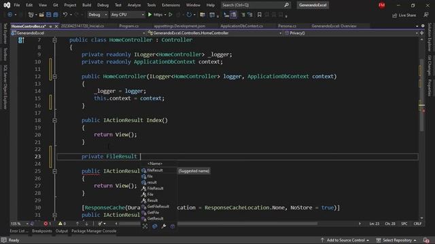Image resolution: width=435 pixels, height=244 pixels.
Task: Open the Solution Explorer side tab
Action: (x=430, y=37)
